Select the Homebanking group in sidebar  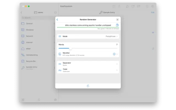(32, 55)
